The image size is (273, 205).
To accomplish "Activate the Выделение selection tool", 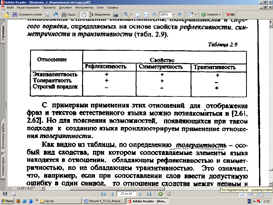I will (x=100, y=14).
